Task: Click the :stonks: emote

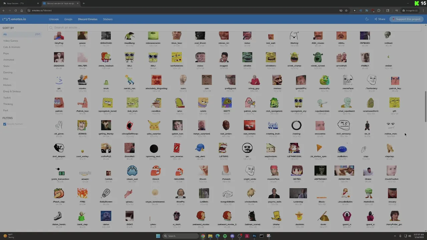Action: pos(82,80)
